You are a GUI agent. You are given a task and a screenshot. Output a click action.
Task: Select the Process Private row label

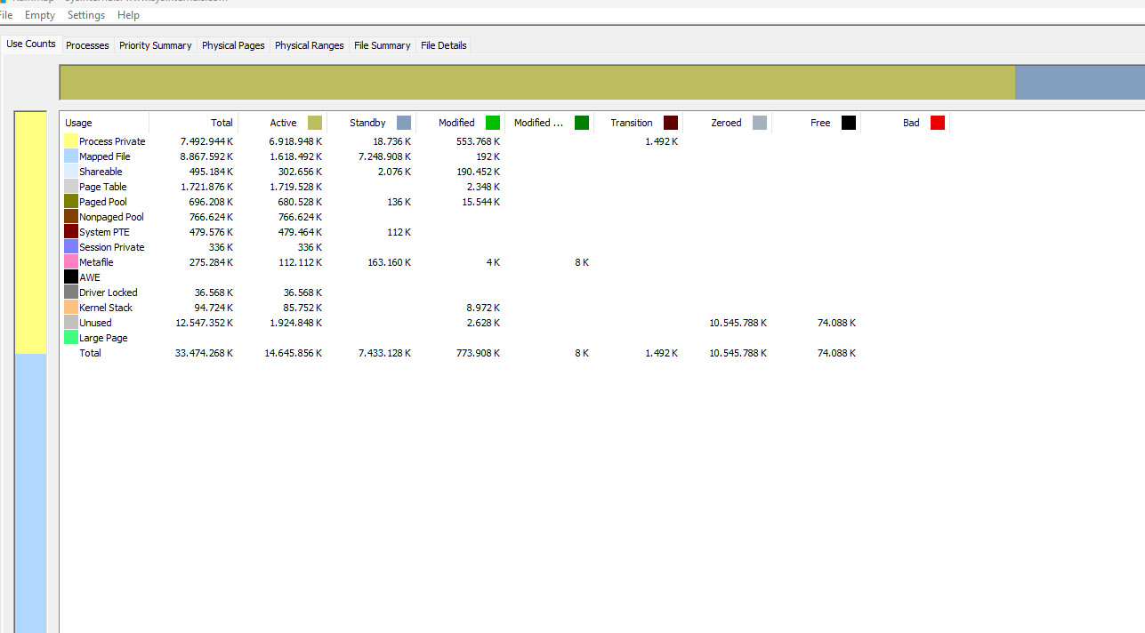pos(112,141)
